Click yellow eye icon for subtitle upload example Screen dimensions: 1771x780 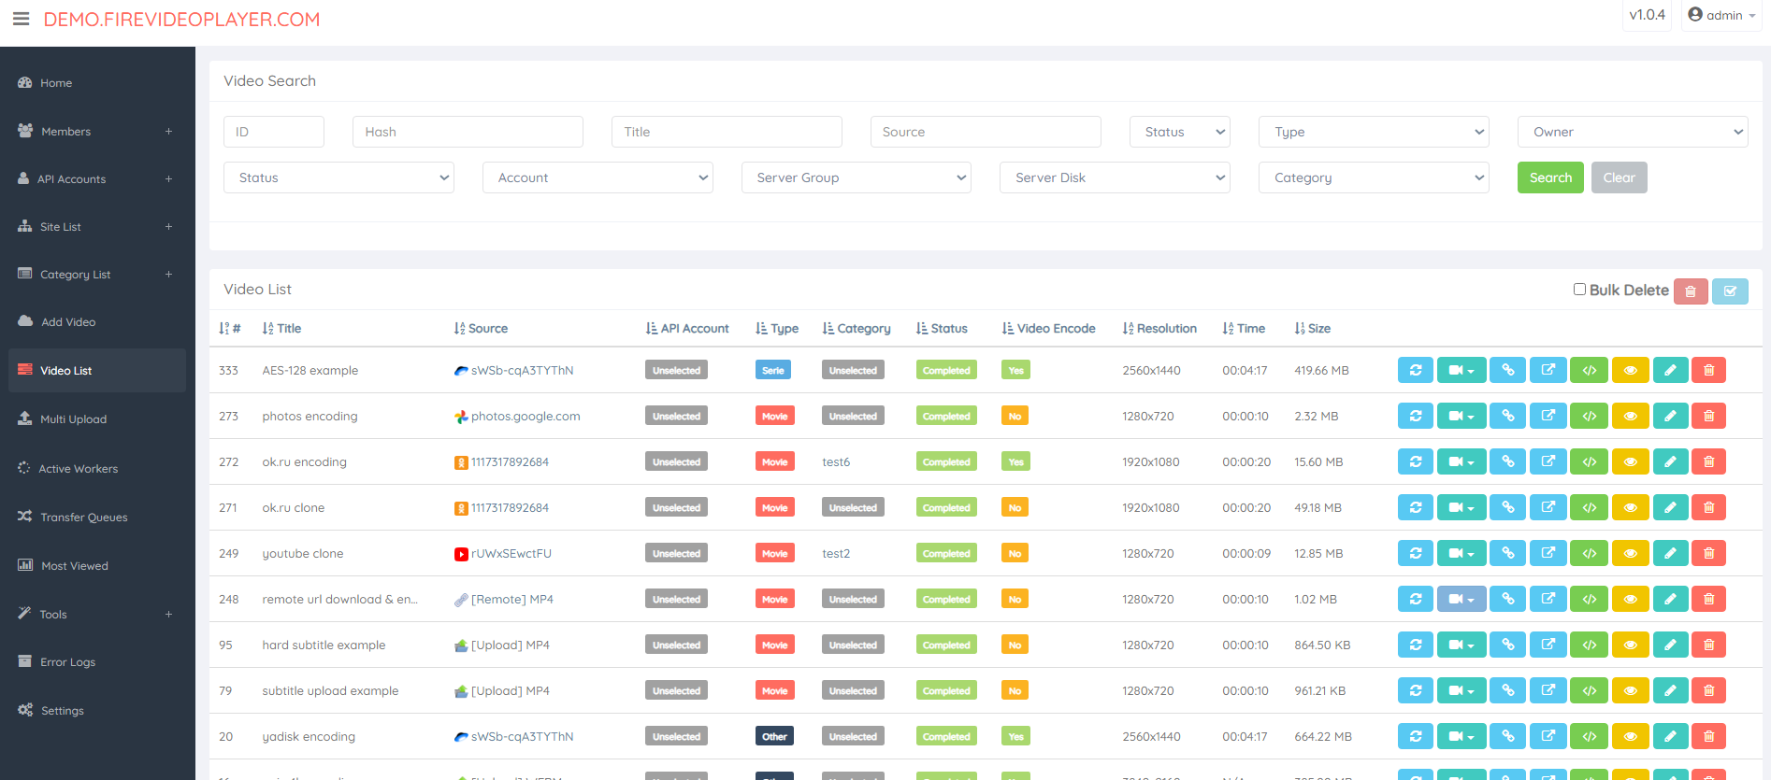pos(1630,691)
